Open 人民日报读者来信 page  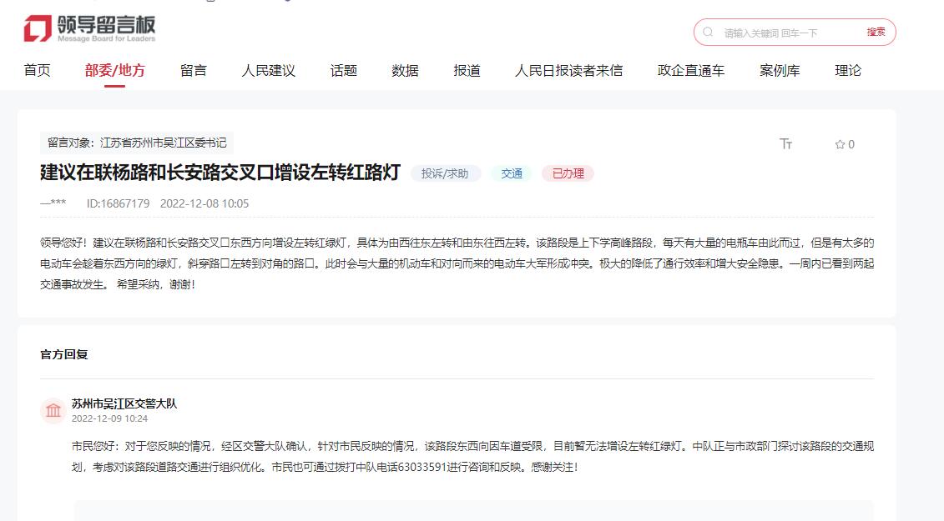coord(568,71)
